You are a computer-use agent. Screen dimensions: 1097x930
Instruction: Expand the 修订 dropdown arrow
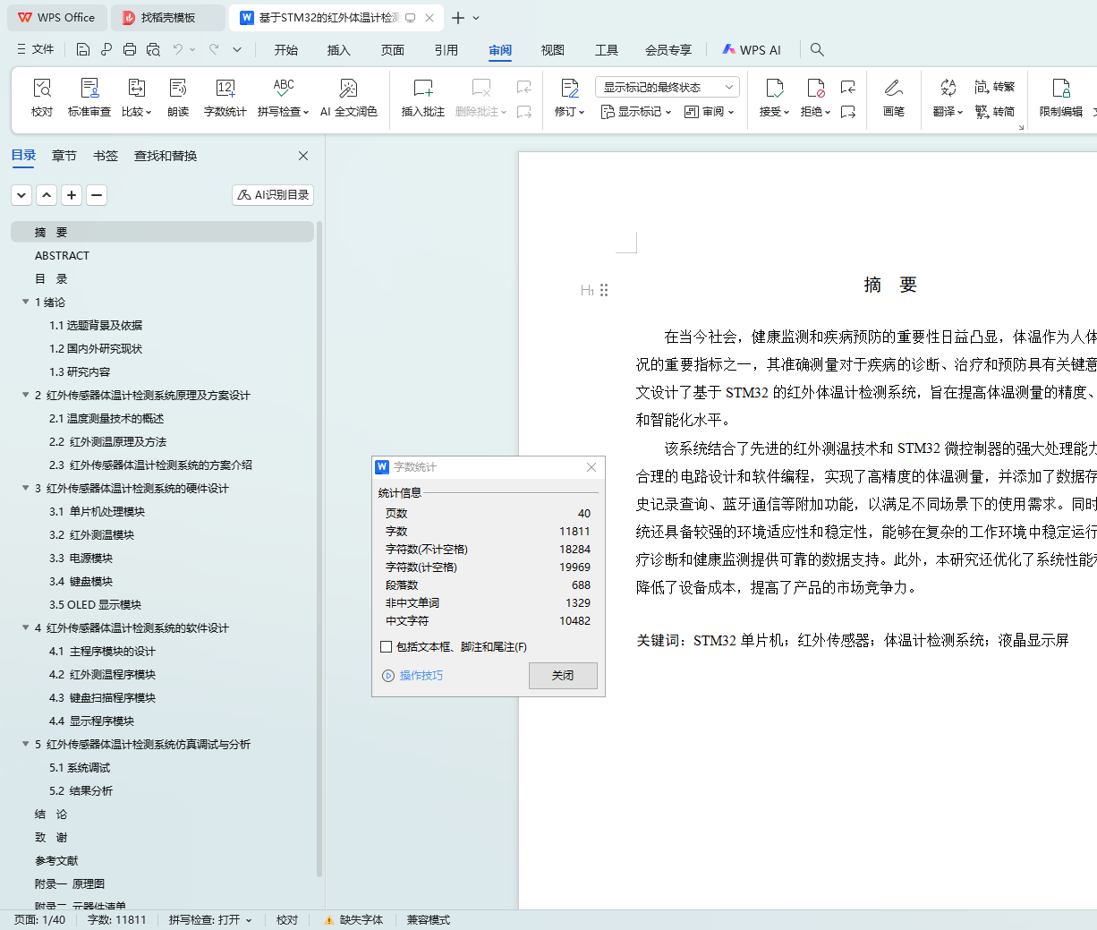click(x=582, y=113)
